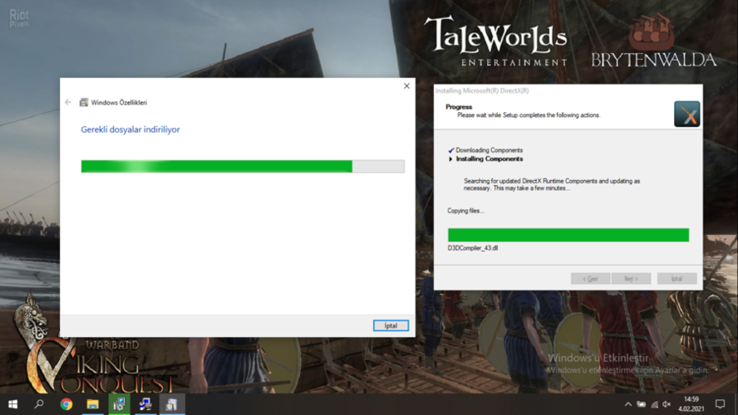Click the 'Downloading Components' step label

pyautogui.click(x=489, y=150)
